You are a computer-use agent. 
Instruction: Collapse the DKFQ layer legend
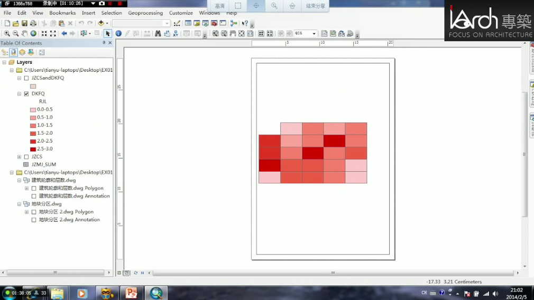point(19,93)
